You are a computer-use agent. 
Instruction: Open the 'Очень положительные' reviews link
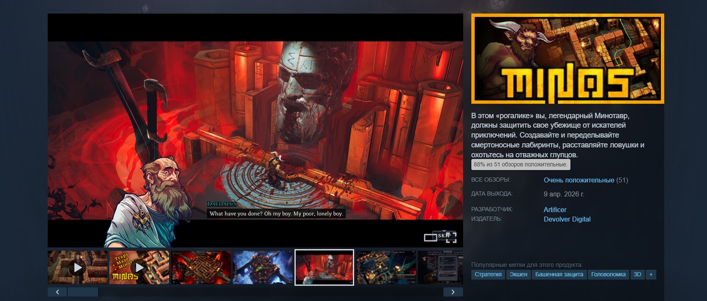[579, 180]
